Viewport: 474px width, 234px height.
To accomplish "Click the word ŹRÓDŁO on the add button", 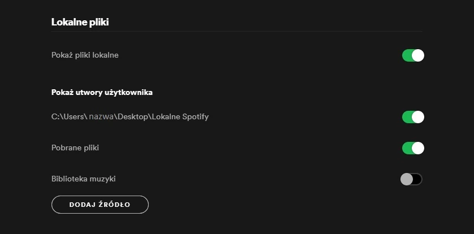I will click(x=115, y=205).
